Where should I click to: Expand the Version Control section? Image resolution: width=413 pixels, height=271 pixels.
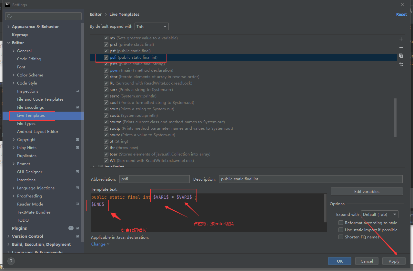point(8,236)
